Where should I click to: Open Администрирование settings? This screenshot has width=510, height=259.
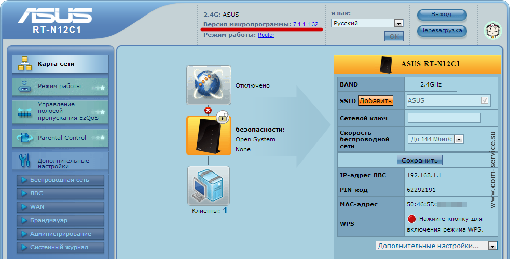click(x=61, y=234)
